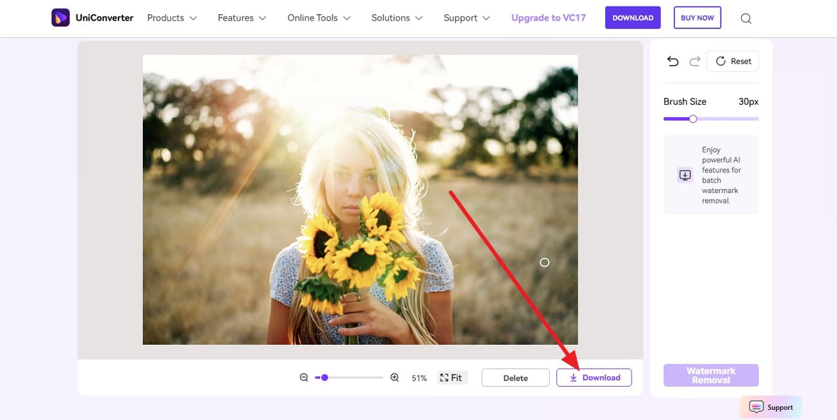Adjust the Brush Size slider
The height and width of the screenshot is (420, 837).
(692, 118)
